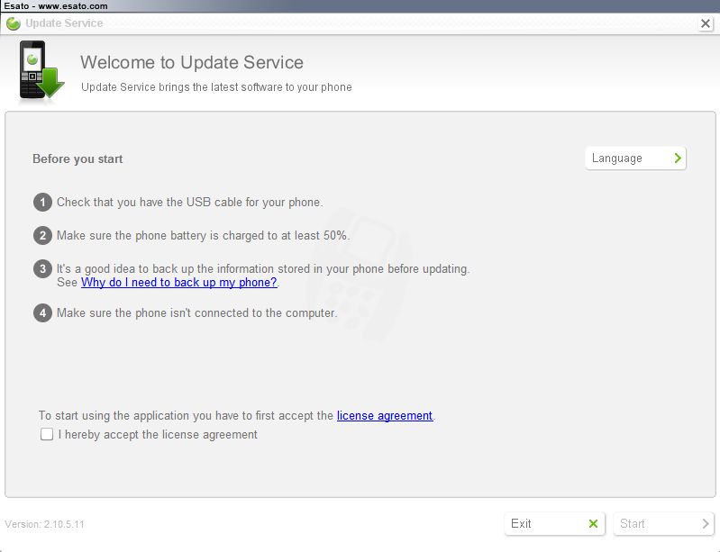The image size is (720, 552).
Task: Open the license agreement link
Action: [x=385, y=415]
